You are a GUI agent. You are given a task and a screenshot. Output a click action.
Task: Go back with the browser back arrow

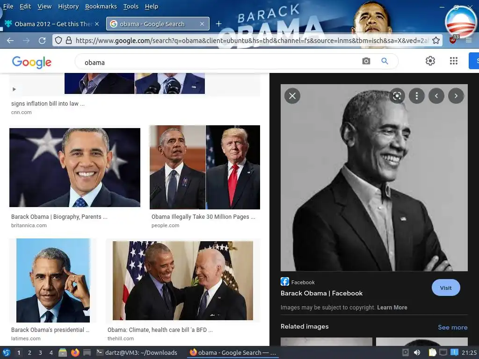point(10,40)
